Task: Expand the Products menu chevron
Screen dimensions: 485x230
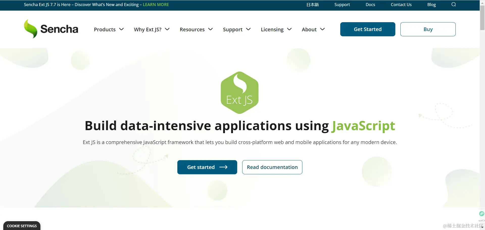Action: [x=122, y=29]
